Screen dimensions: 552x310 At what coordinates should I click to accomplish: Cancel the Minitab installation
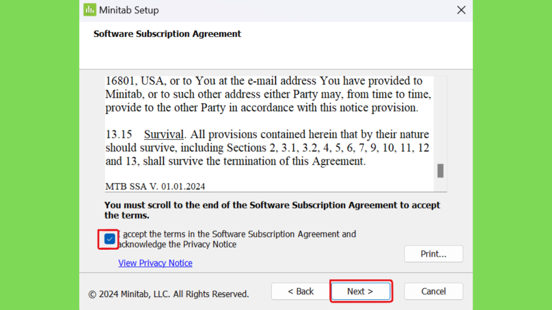(433, 291)
